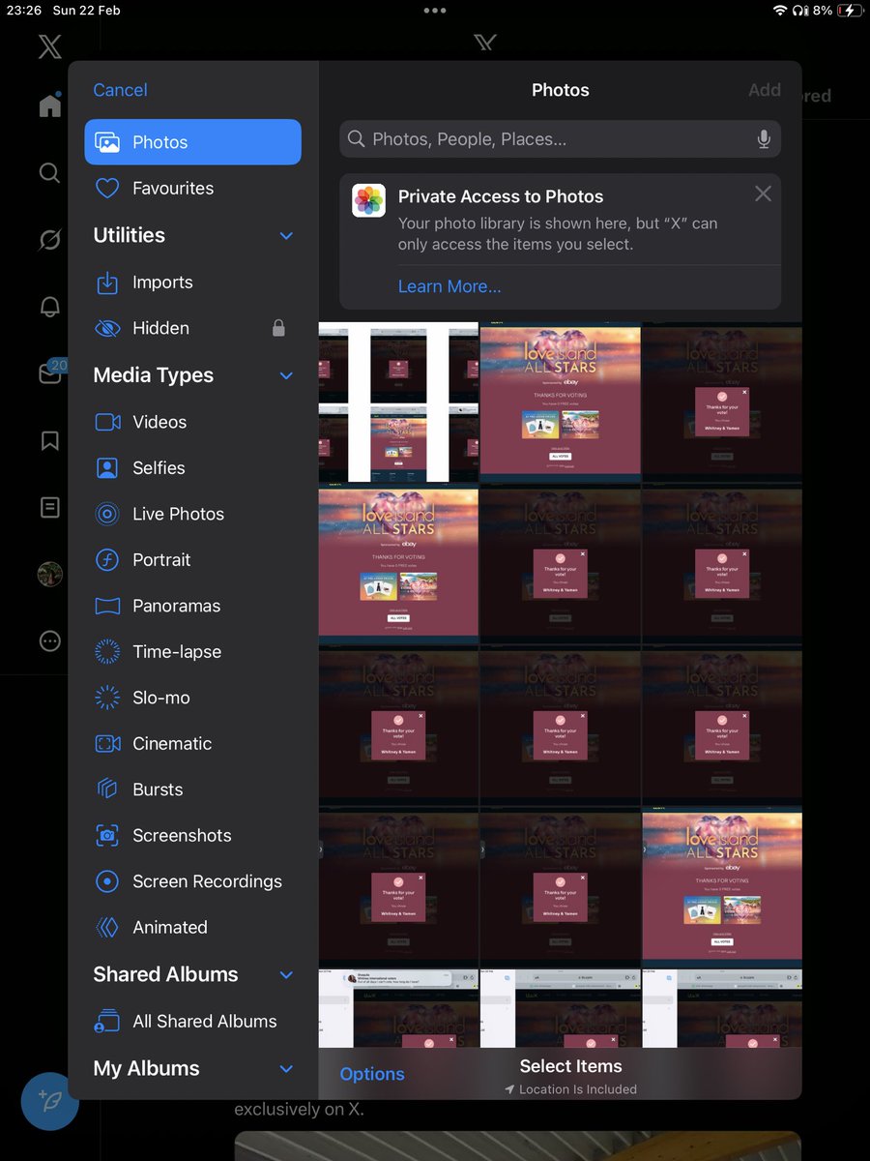Click the Time-lapse icon
The width and height of the screenshot is (870, 1161).
(x=107, y=652)
